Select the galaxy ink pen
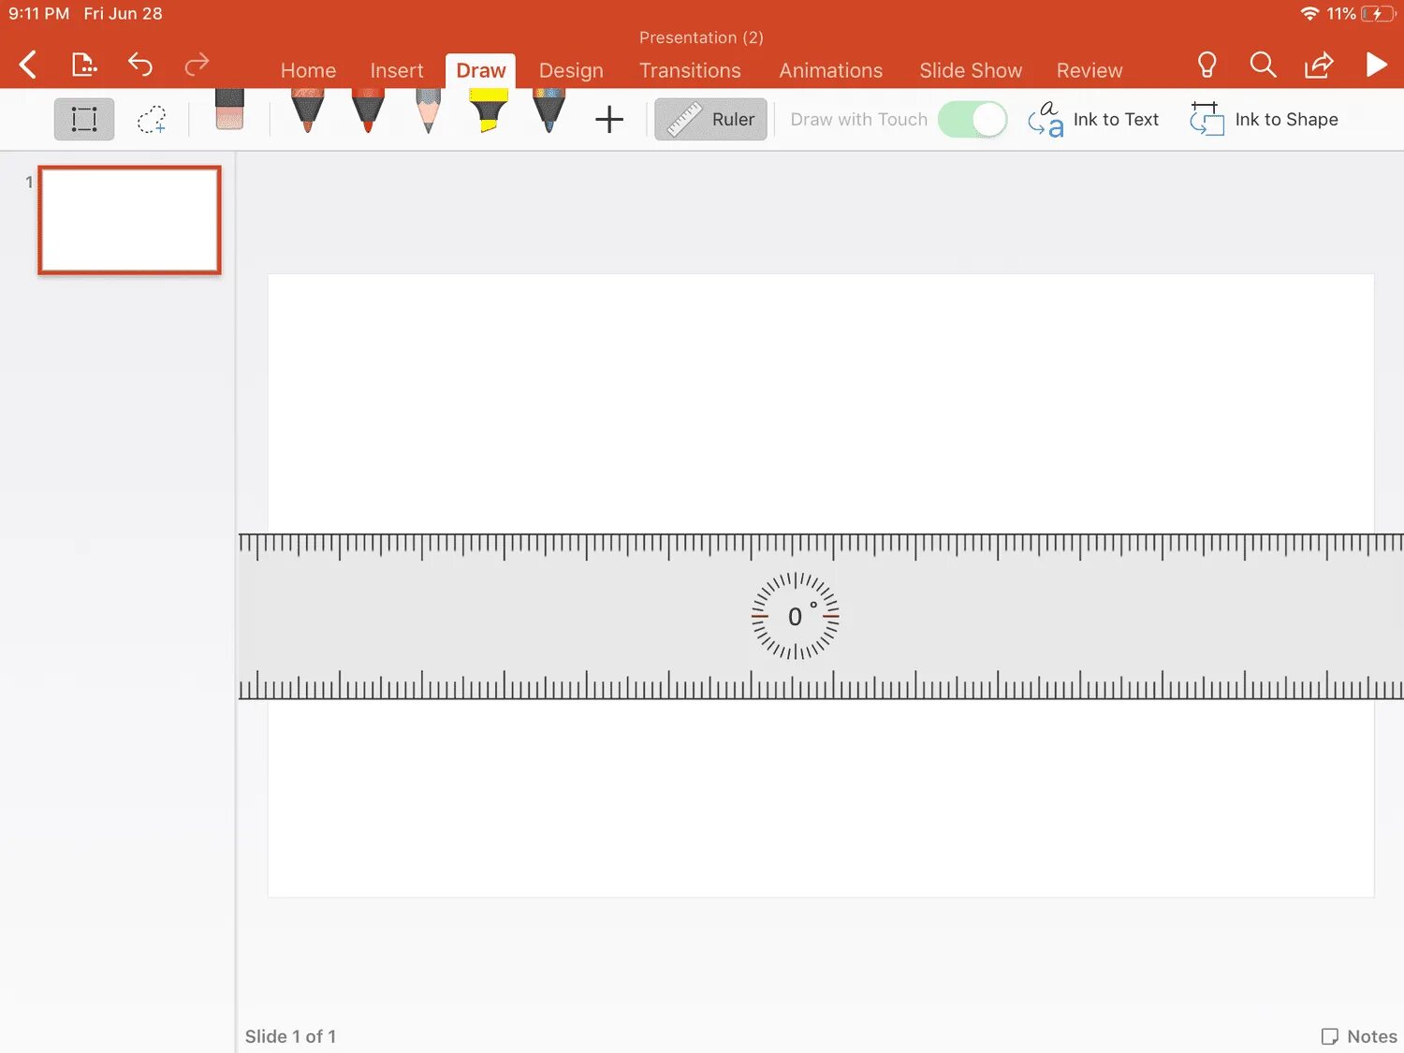1404x1053 pixels. 549,111
